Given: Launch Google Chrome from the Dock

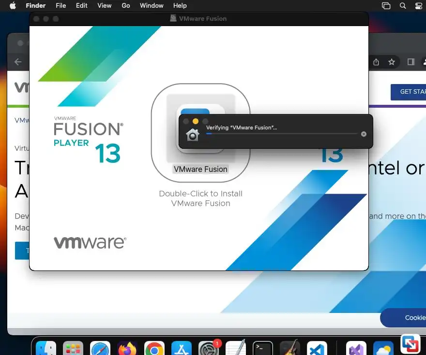Looking at the screenshot, I should click(154, 349).
